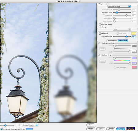The height and width of the screenshot is (131, 138).
Task: Click the zoom slider handle below preview
Action: (x=6, y=125)
